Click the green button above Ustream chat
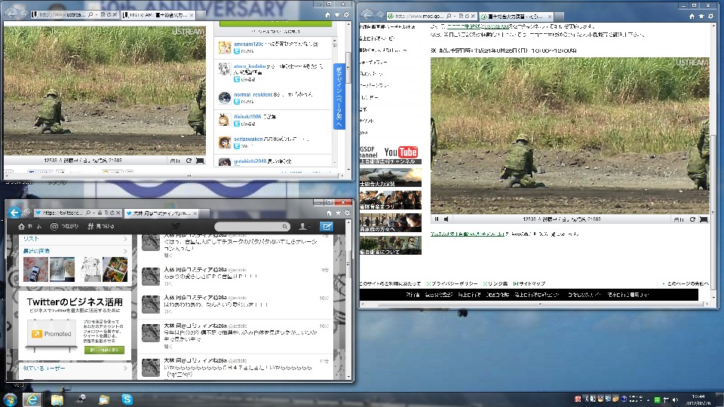Image resolution: width=724 pixels, height=407 pixels. (x=275, y=24)
